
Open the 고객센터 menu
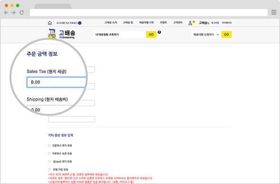tap(177, 23)
